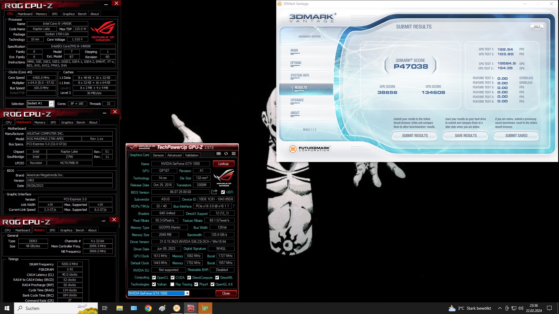Toggle the DirectML checkbox
Image resolution: width=559 pixels, height=314 pixels.
217,278
